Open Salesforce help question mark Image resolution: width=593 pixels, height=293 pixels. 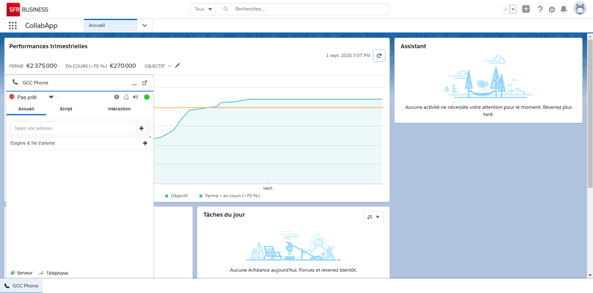coord(540,9)
